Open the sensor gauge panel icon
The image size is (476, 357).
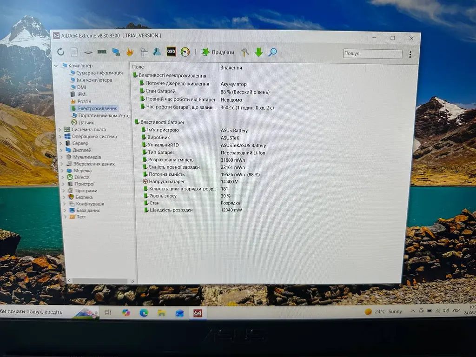[185, 52]
